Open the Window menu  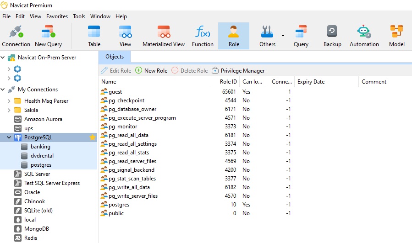click(100, 16)
